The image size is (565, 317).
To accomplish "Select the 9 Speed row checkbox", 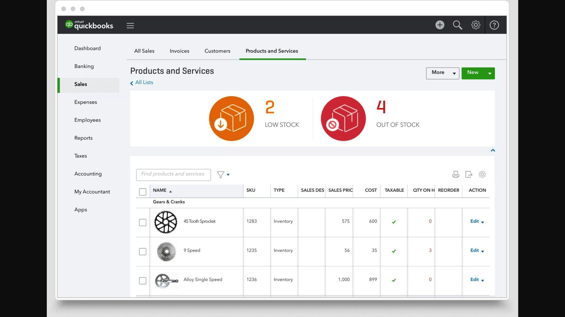I will click(x=143, y=252).
